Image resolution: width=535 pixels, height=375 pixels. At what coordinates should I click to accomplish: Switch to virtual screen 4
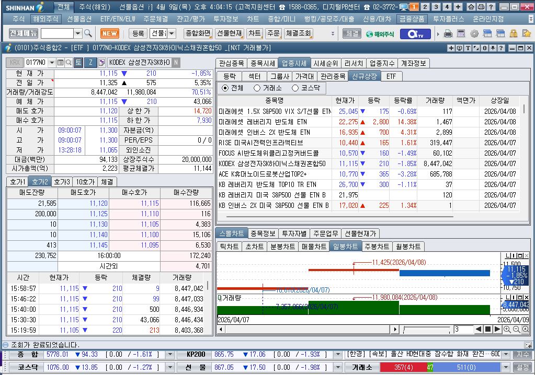447,7
